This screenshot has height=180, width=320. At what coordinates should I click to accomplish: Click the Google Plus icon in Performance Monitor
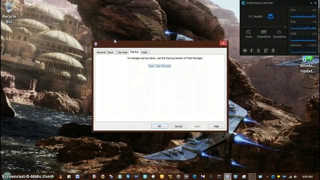[265, 50]
